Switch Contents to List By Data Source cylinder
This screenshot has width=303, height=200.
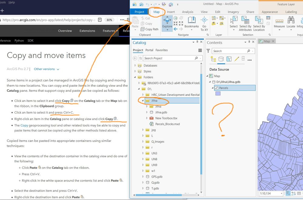click(x=221, y=59)
